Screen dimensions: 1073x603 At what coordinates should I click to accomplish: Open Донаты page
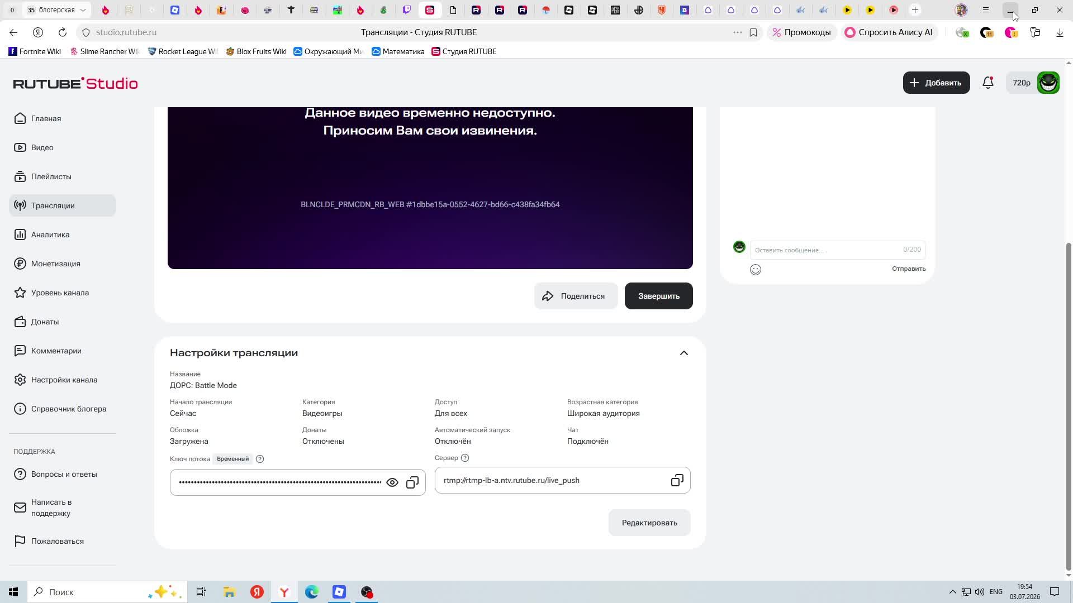(x=63, y=322)
